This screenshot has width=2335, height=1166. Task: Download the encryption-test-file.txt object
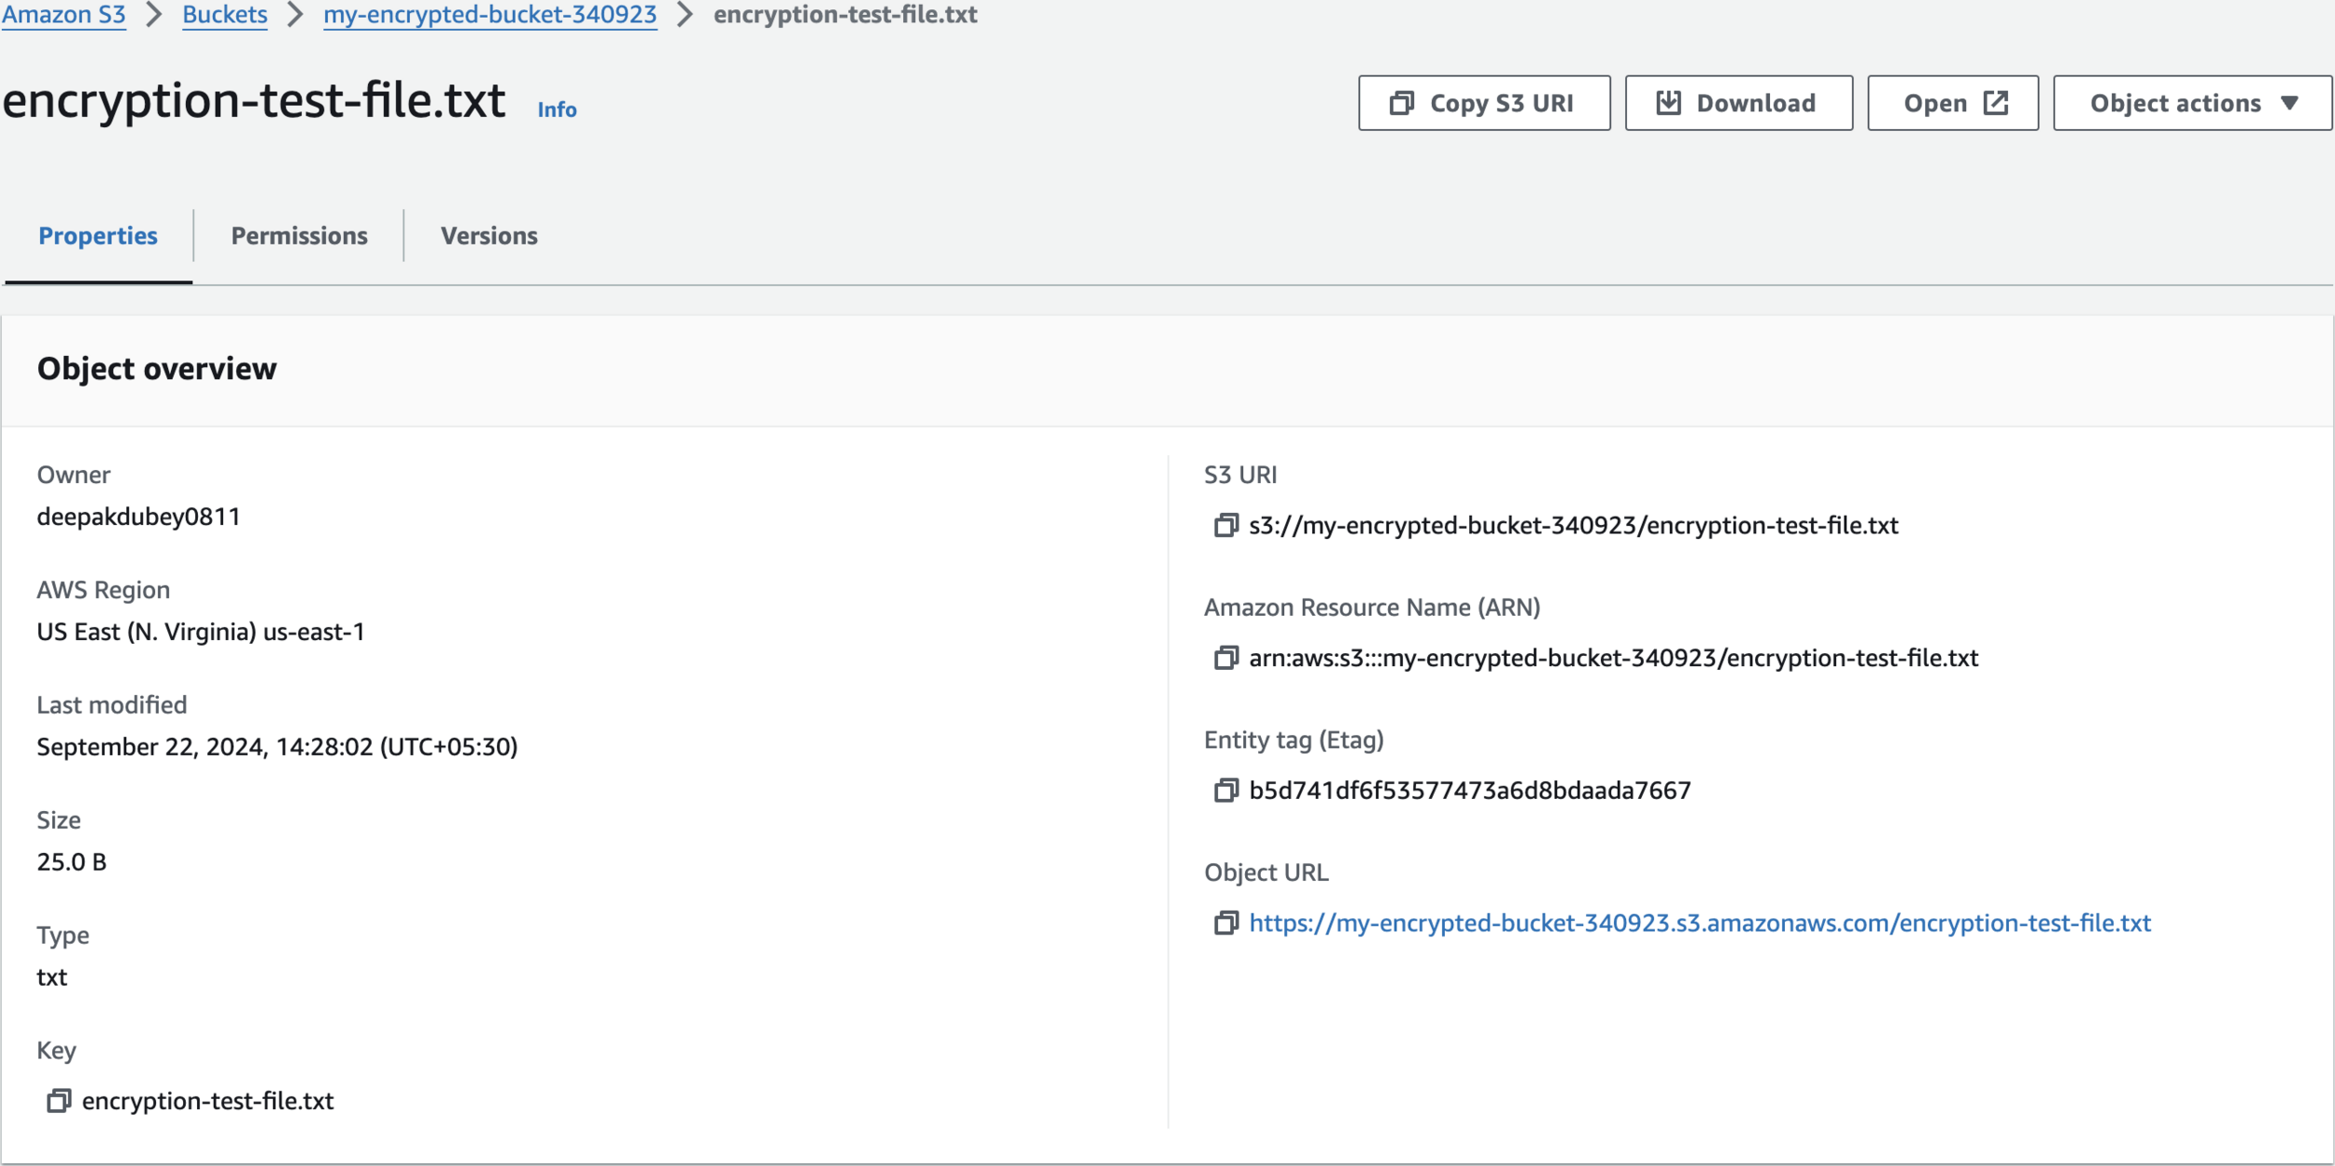tap(1737, 104)
